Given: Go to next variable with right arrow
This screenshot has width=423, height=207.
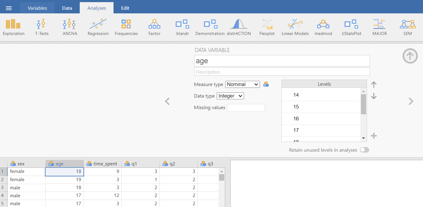Looking at the screenshot, I should coord(411,101).
